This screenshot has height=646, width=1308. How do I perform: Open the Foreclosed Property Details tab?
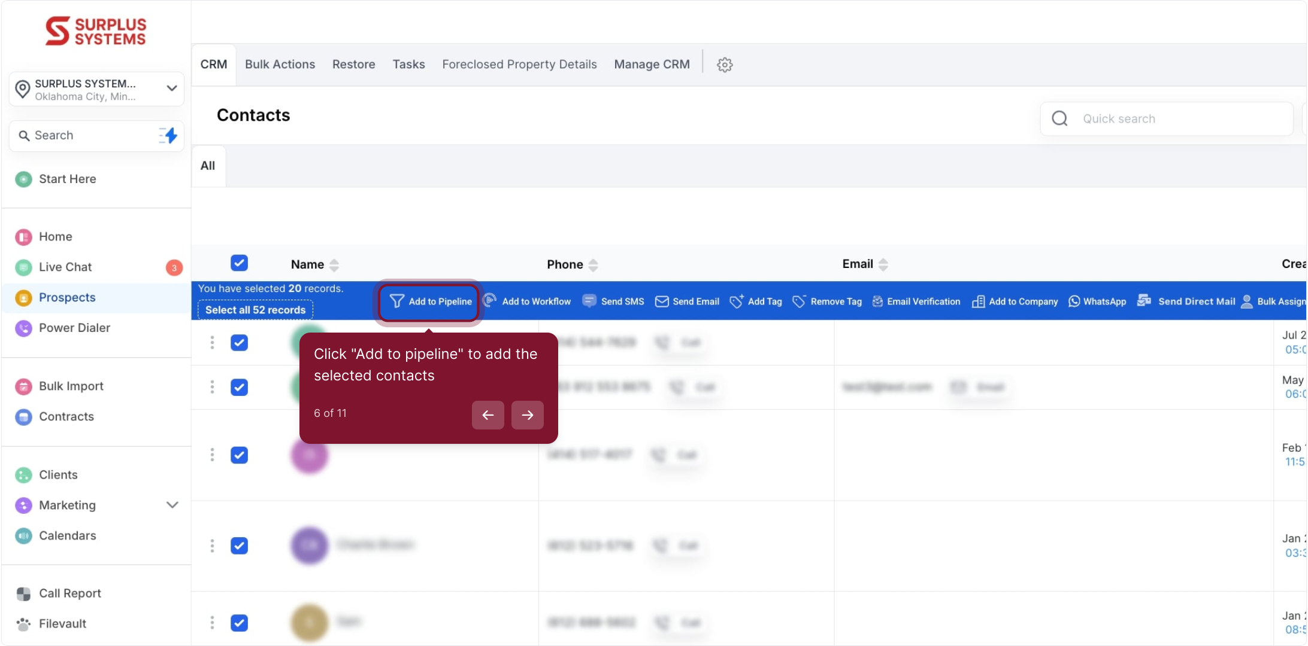point(519,64)
